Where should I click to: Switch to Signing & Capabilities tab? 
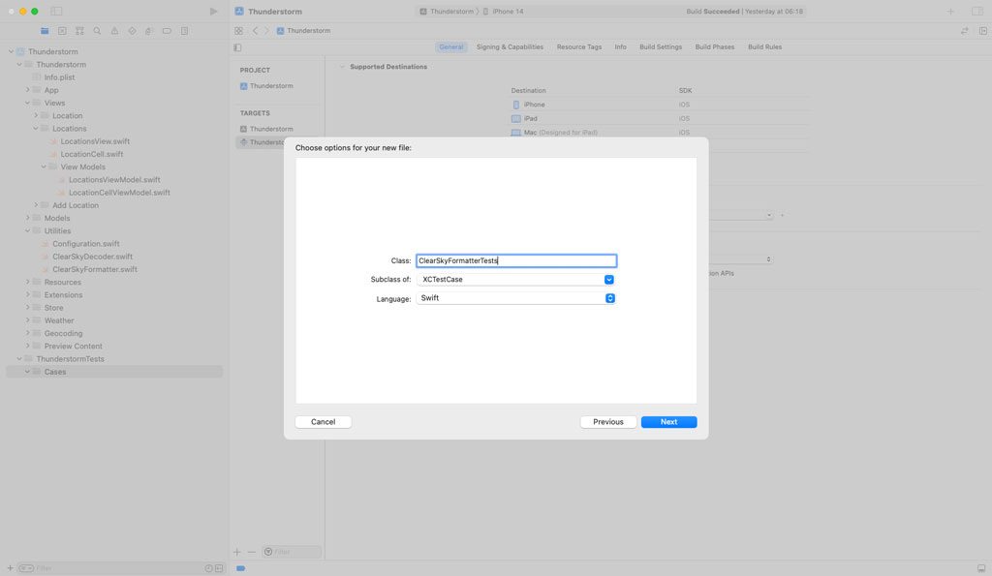coord(510,47)
